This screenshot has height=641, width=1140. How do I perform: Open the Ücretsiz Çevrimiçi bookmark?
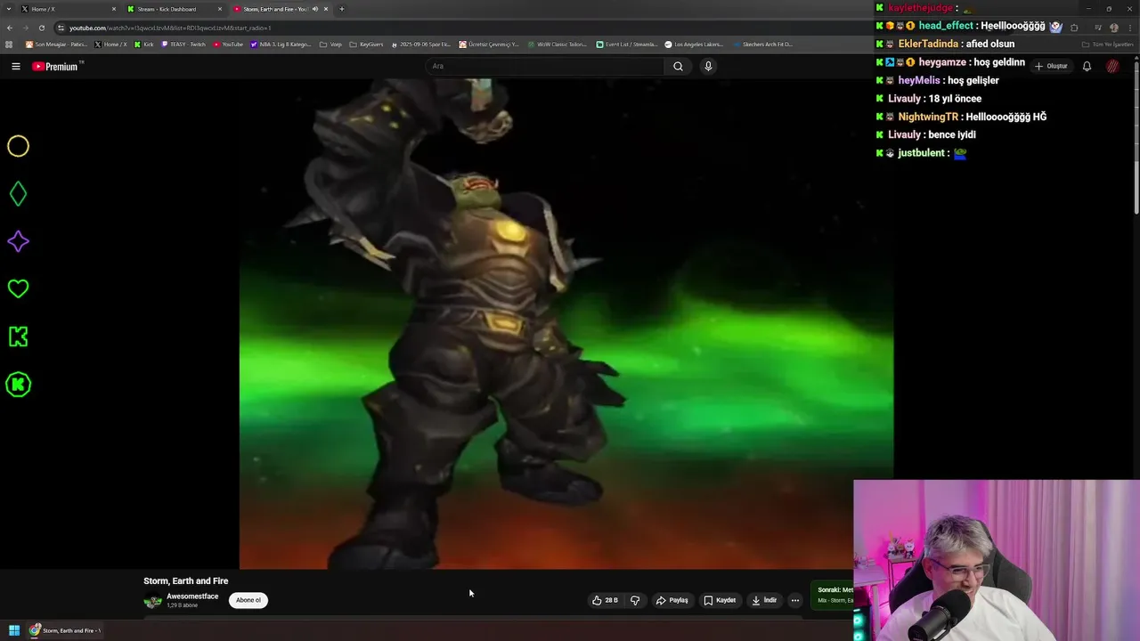coord(488,44)
